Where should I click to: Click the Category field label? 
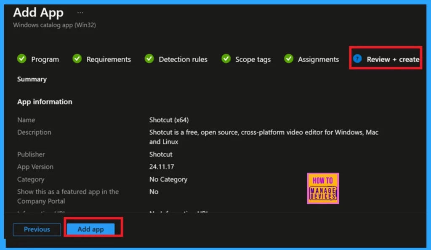(x=31, y=179)
